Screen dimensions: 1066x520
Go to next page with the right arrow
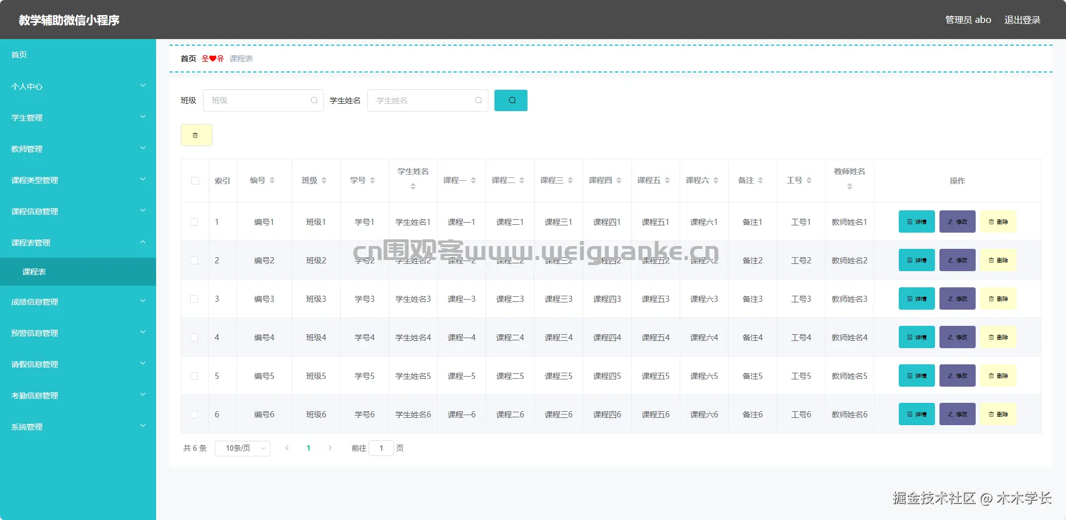tap(330, 448)
